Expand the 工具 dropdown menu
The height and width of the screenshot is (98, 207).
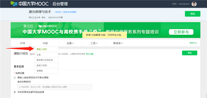point(94,43)
